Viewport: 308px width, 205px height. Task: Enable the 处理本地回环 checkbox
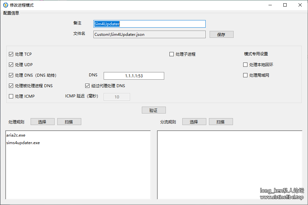tap(245, 65)
